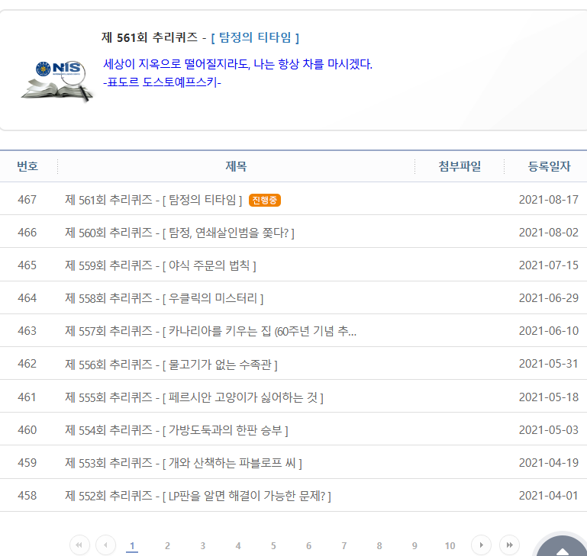Viewport: 587px width, 556px height.
Task: Click the next page arrow icon
Action: [481, 545]
